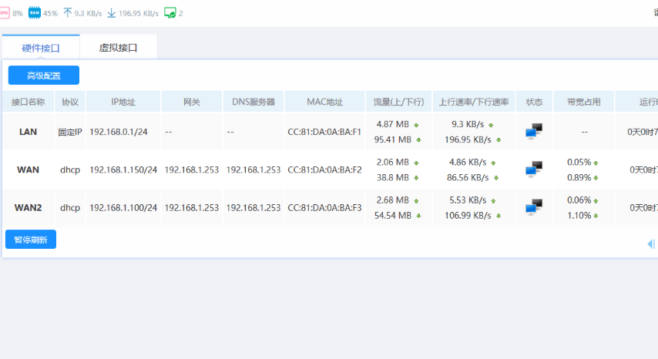Click green up arrow beside 5.53 KB/s
This screenshot has width=658, height=359.
tap(493, 201)
